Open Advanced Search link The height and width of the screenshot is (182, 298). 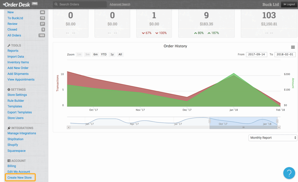tap(120, 4)
